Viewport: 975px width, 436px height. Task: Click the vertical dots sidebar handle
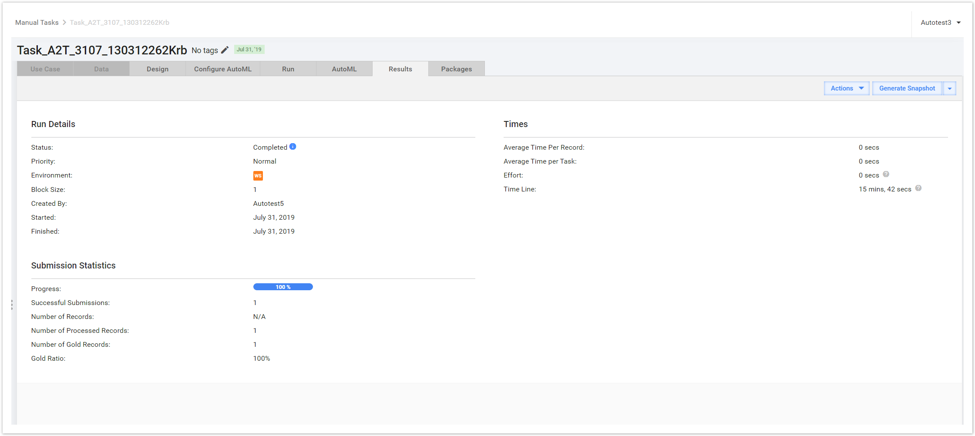coord(12,305)
